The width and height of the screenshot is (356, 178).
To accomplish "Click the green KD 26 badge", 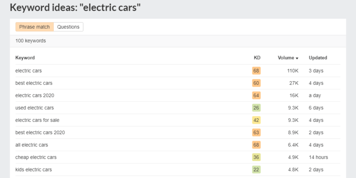I will [256, 108].
